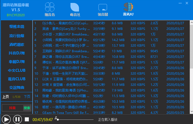This screenshot has height=124, width=193.
Task: Choose the 酒吧潮歌 category
Action: coord(17,44)
